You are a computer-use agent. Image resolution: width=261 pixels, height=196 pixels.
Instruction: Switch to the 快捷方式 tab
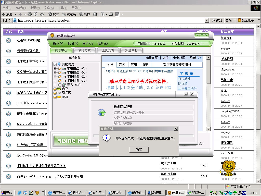(84, 50)
